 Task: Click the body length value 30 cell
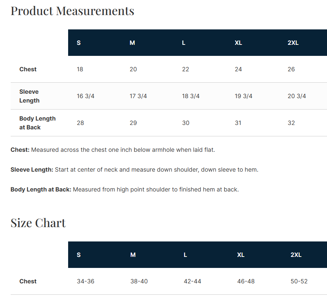tap(186, 123)
